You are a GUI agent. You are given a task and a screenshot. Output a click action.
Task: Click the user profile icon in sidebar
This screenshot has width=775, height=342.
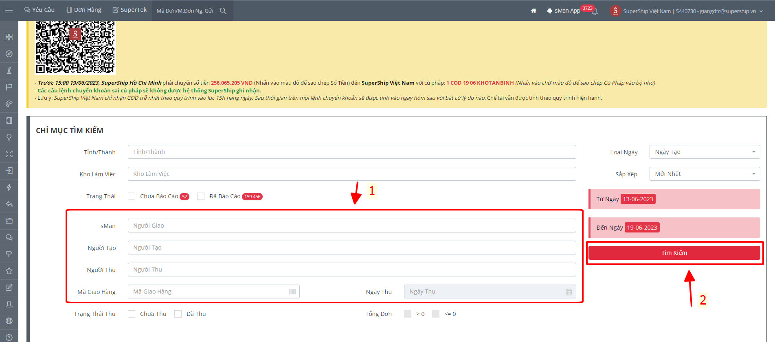9,304
